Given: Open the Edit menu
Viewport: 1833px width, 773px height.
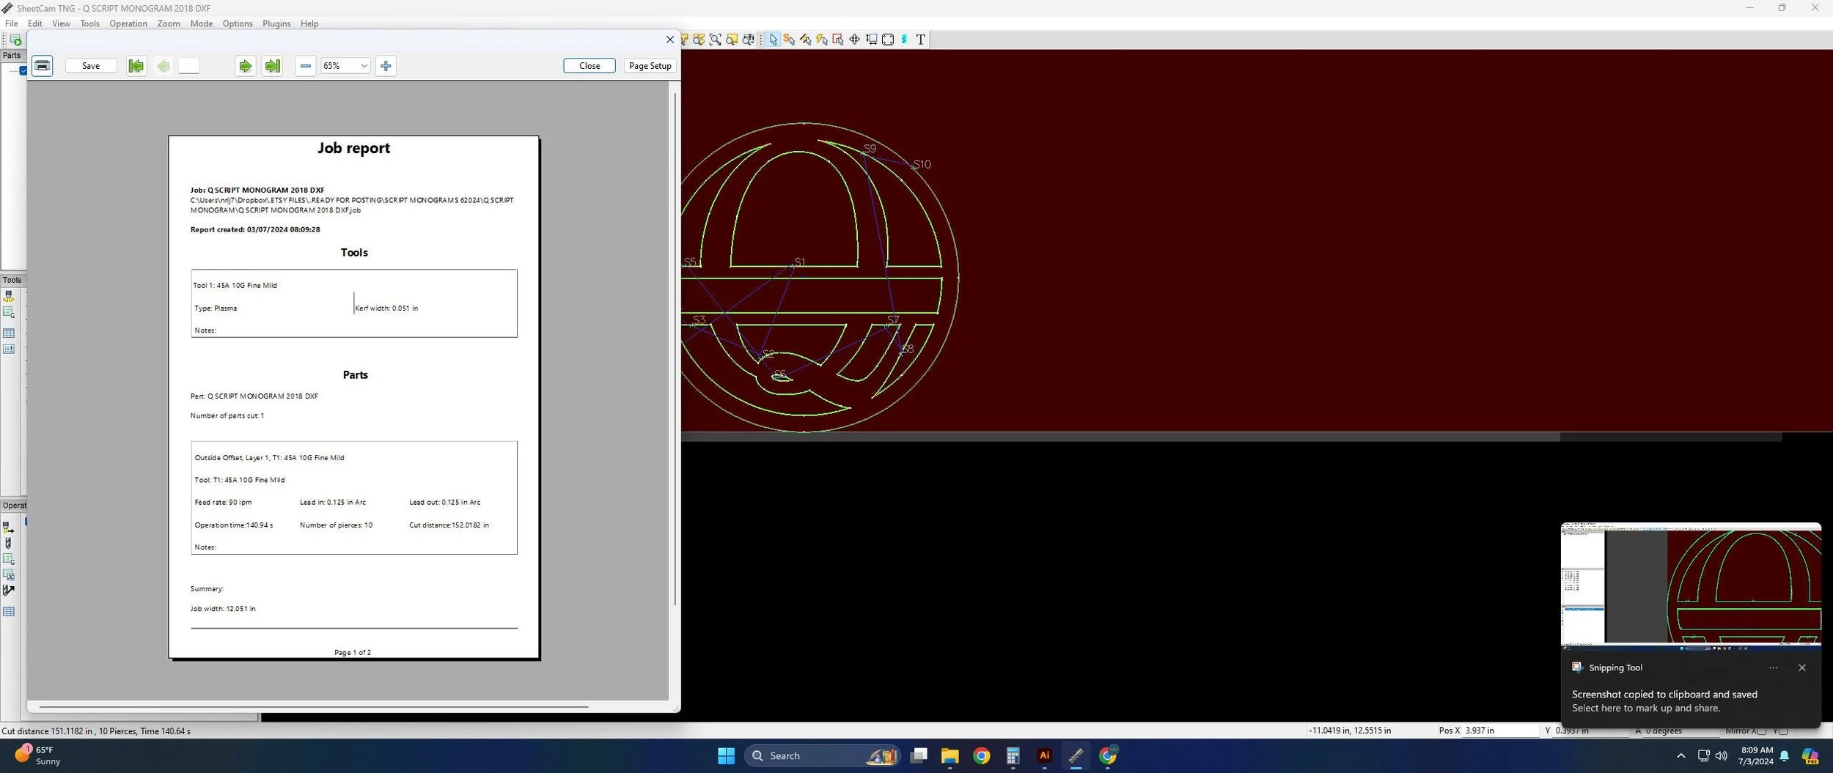Looking at the screenshot, I should 35,23.
